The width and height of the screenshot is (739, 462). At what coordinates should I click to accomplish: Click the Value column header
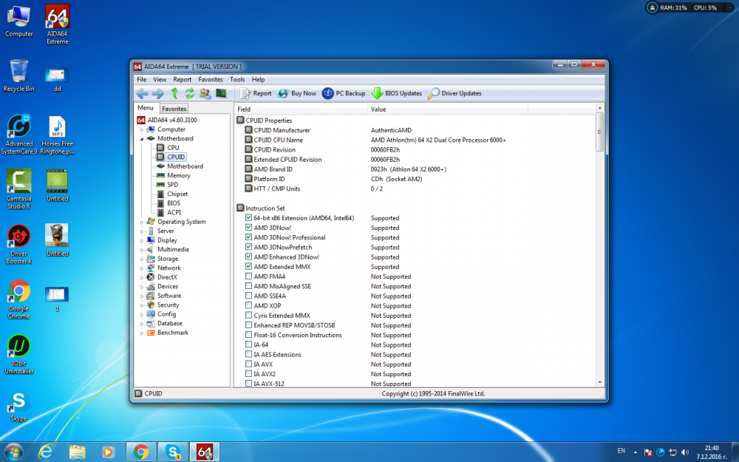448,109
